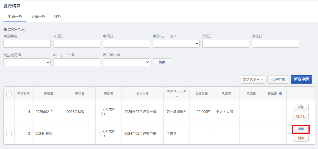Open 詳細 for the 2026年02月経費申請 row

click(301, 107)
